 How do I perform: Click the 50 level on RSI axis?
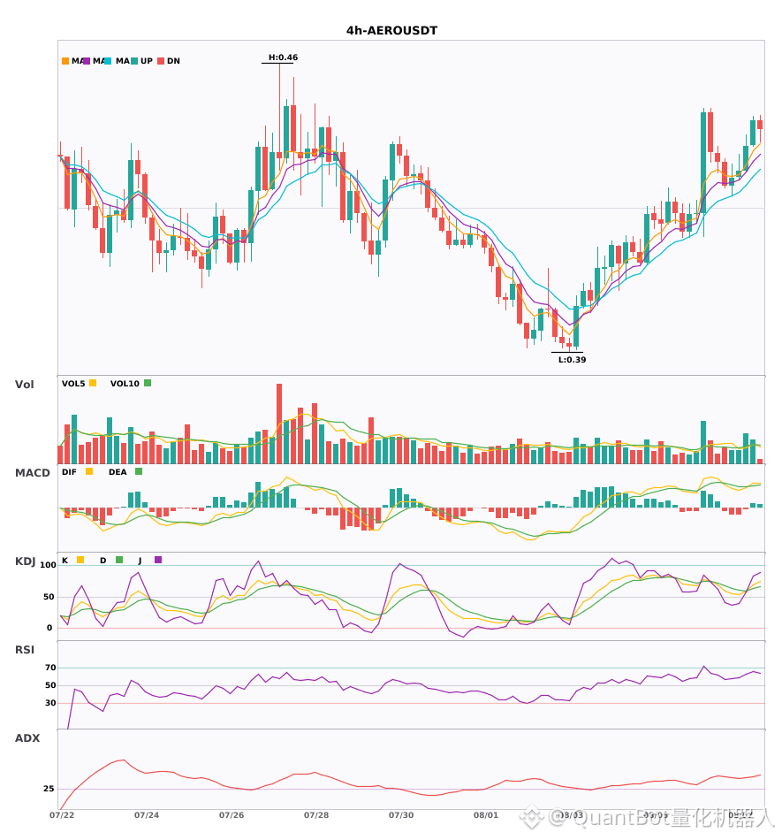(50, 685)
